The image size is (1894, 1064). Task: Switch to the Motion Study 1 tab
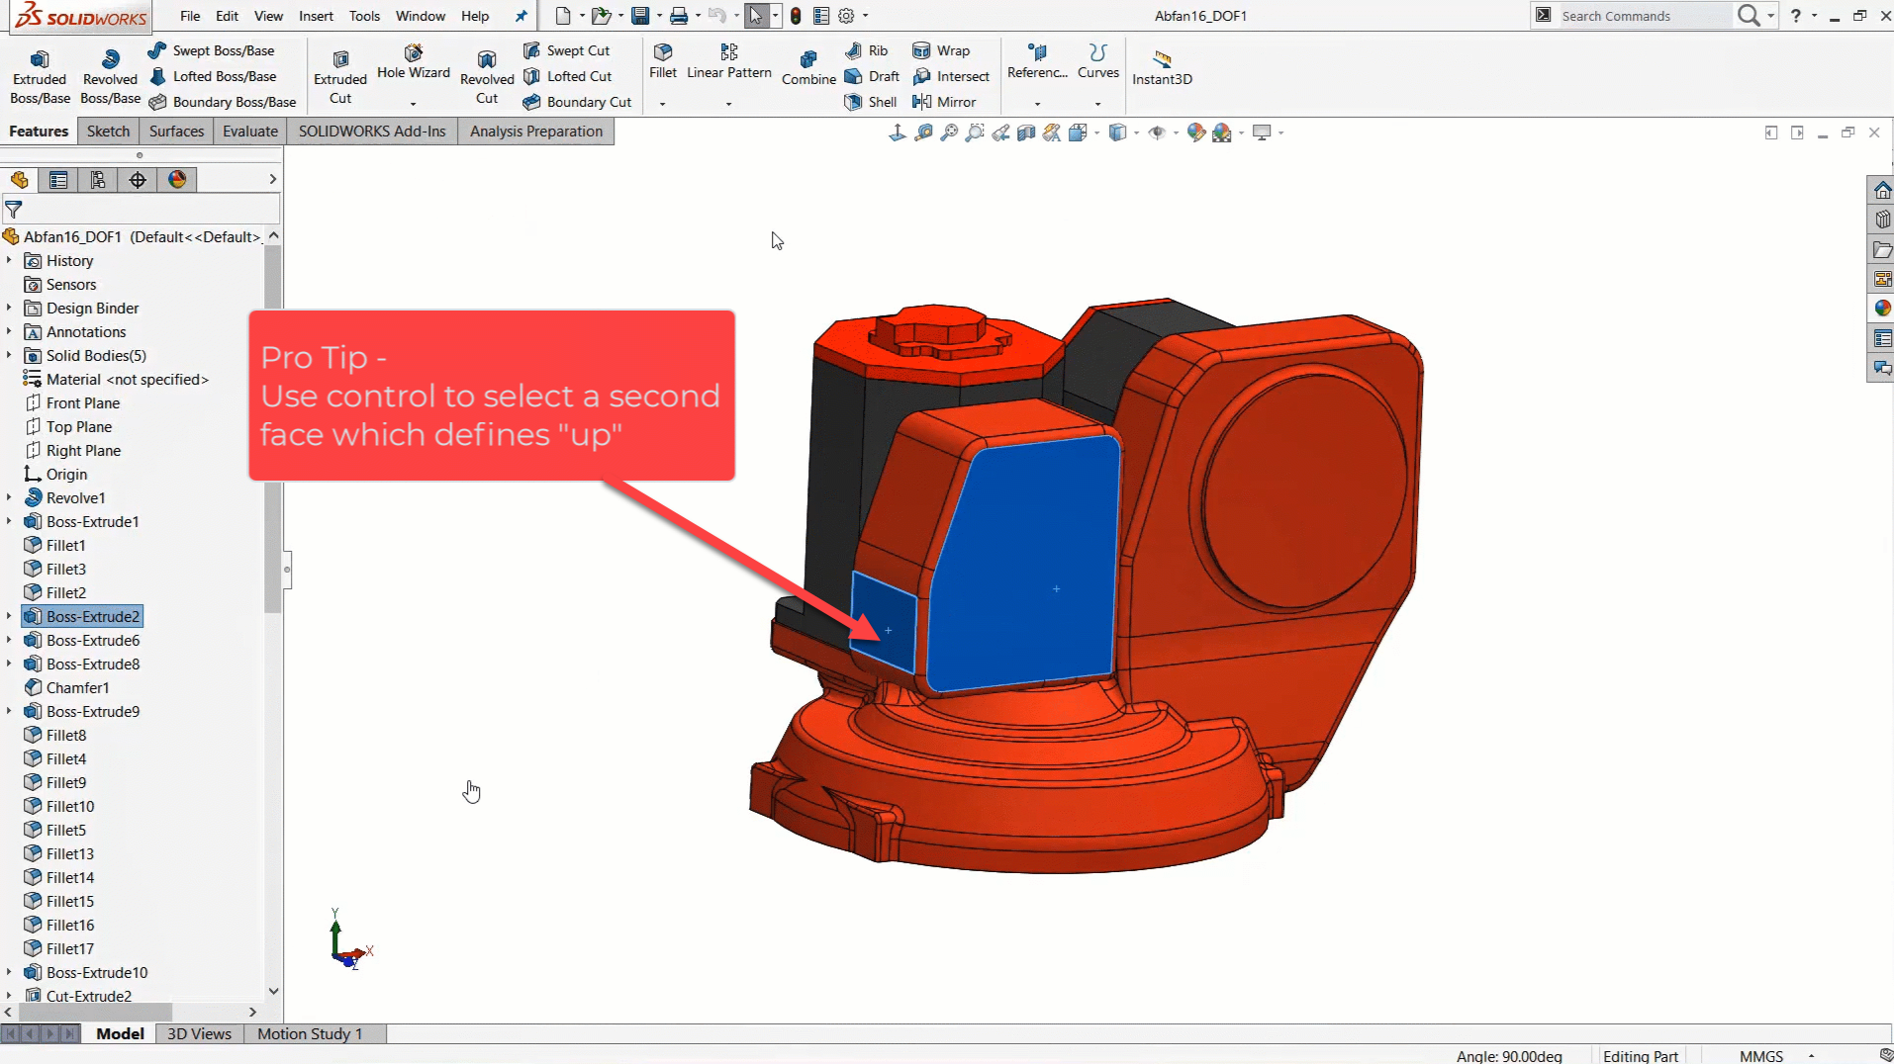click(310, 1033)
